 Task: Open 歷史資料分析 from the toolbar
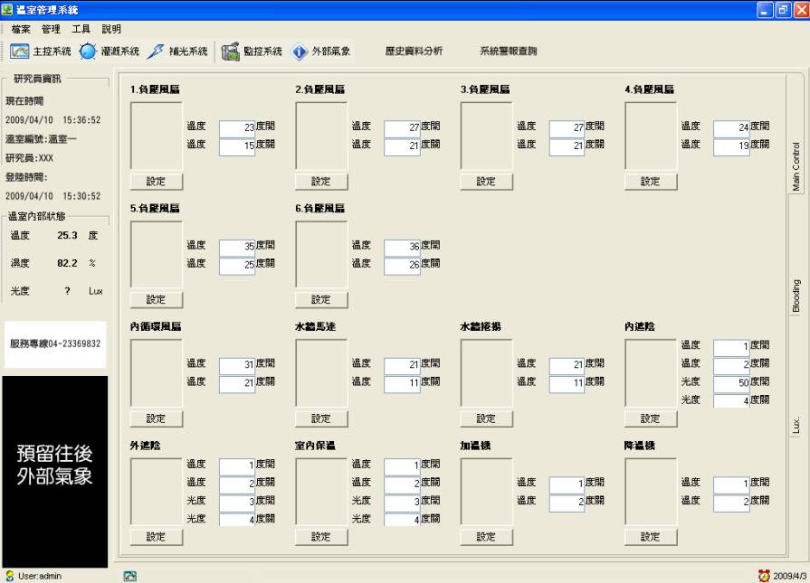[414, 52]
